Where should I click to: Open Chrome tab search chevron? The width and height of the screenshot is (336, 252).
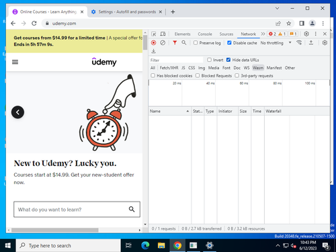pos(277,8)
